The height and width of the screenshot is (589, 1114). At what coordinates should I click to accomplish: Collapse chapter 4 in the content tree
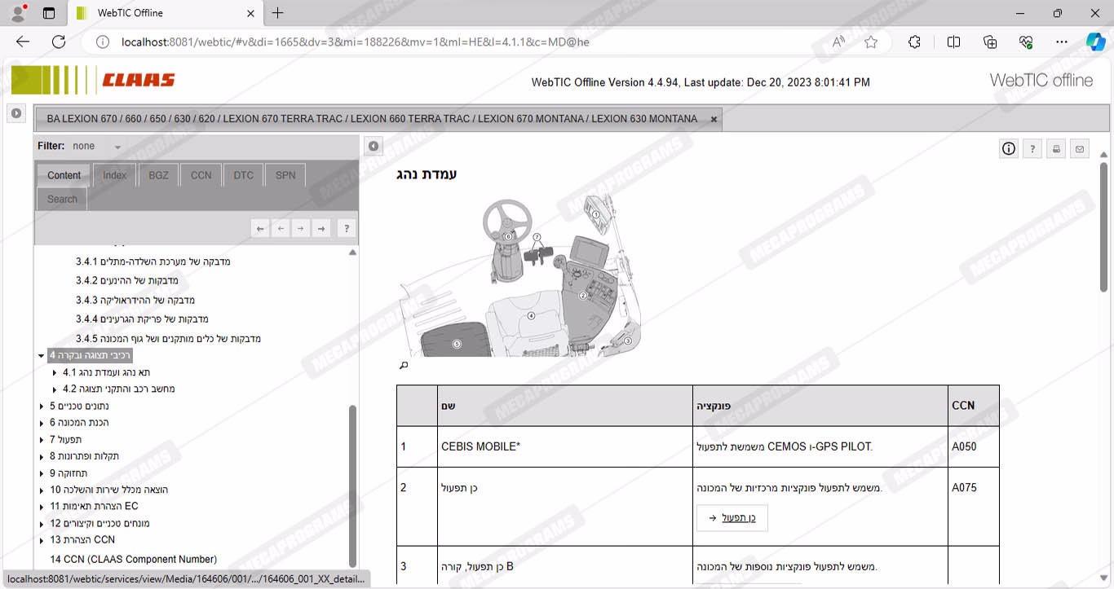[x=42, y=355]
